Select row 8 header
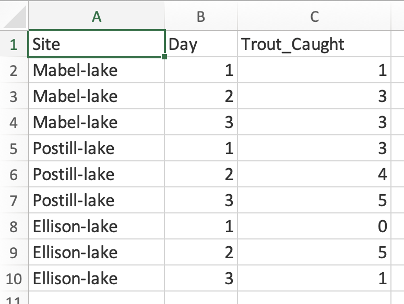The height and width of the screenshot is (304, 404). tap(14, 226)
